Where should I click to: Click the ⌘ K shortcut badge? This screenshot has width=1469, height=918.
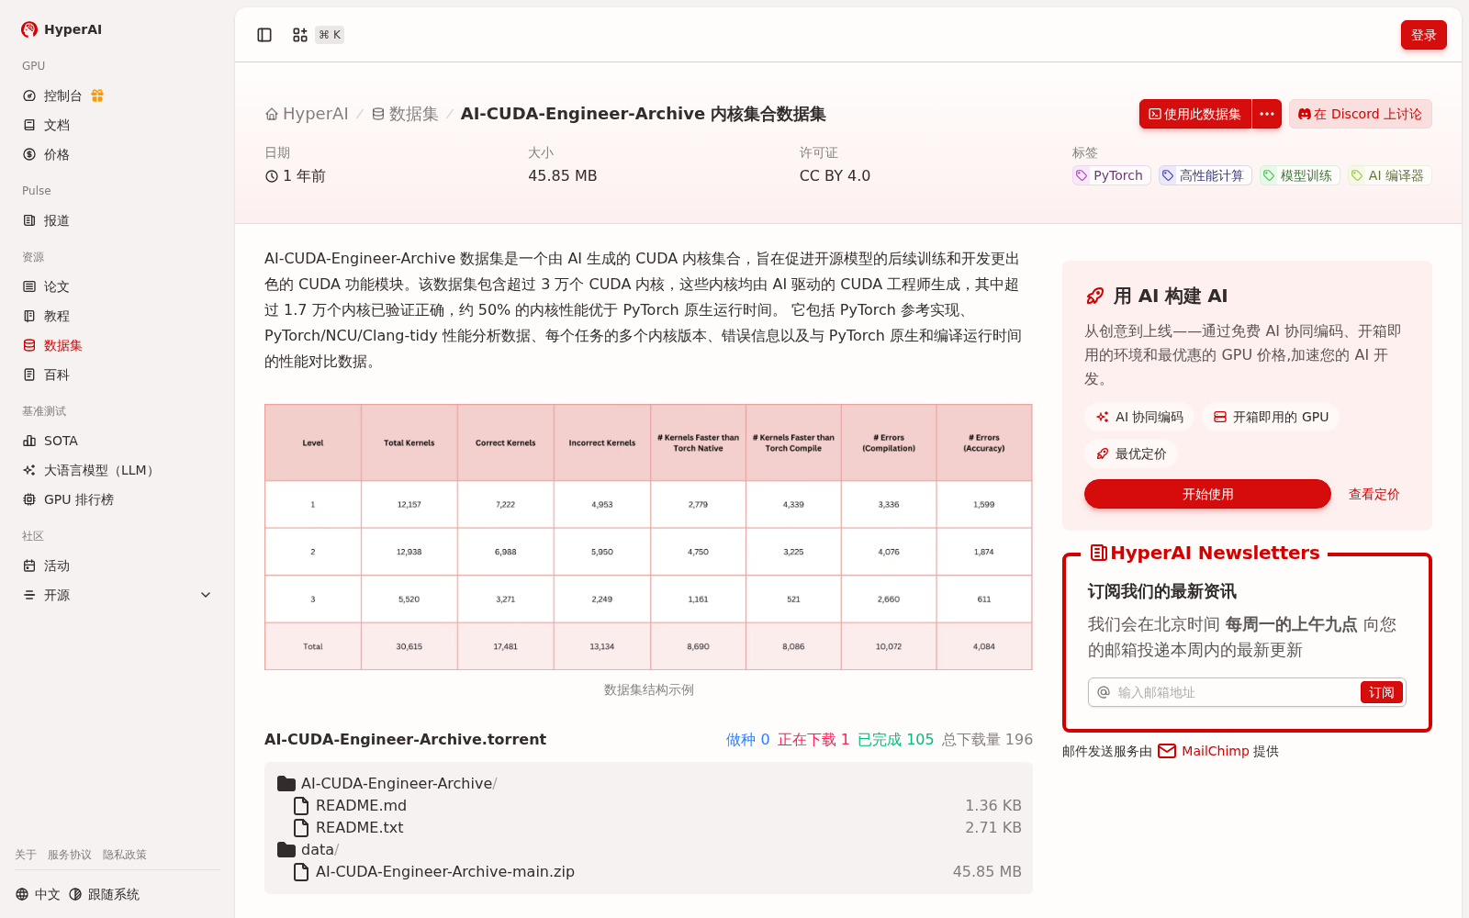330,35
